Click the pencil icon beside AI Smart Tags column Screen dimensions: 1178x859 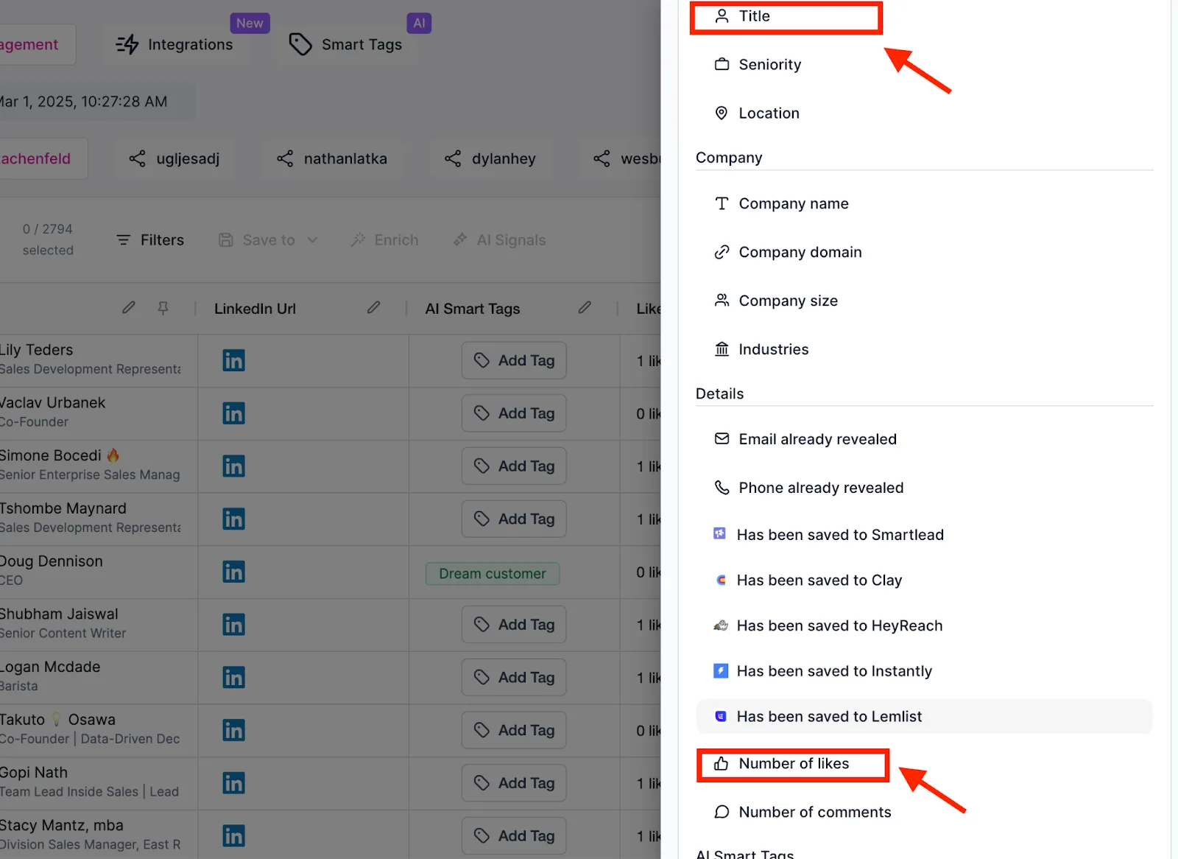coord(585,307)
